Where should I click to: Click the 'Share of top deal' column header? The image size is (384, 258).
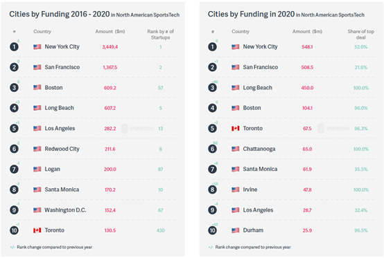[x=360, y=35]
